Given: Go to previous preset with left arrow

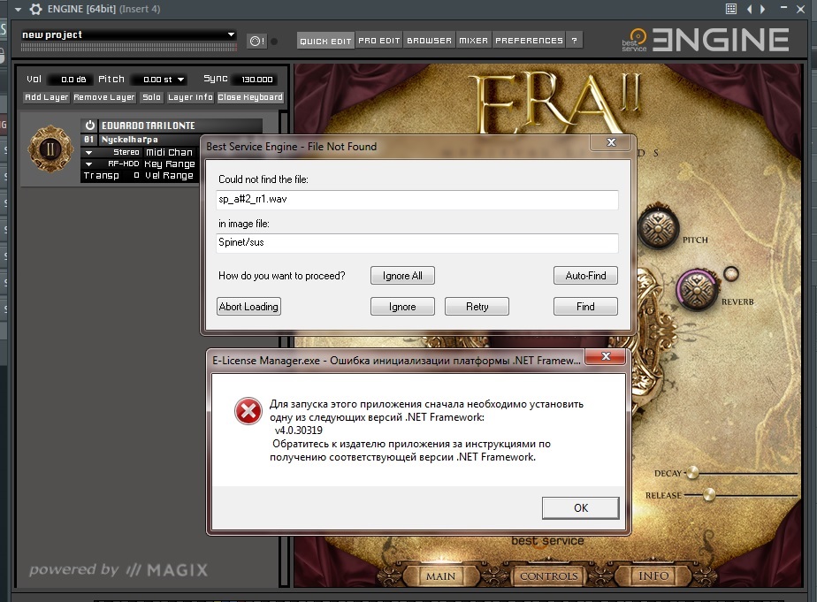Looking at the screenshot, I should 751,9.
